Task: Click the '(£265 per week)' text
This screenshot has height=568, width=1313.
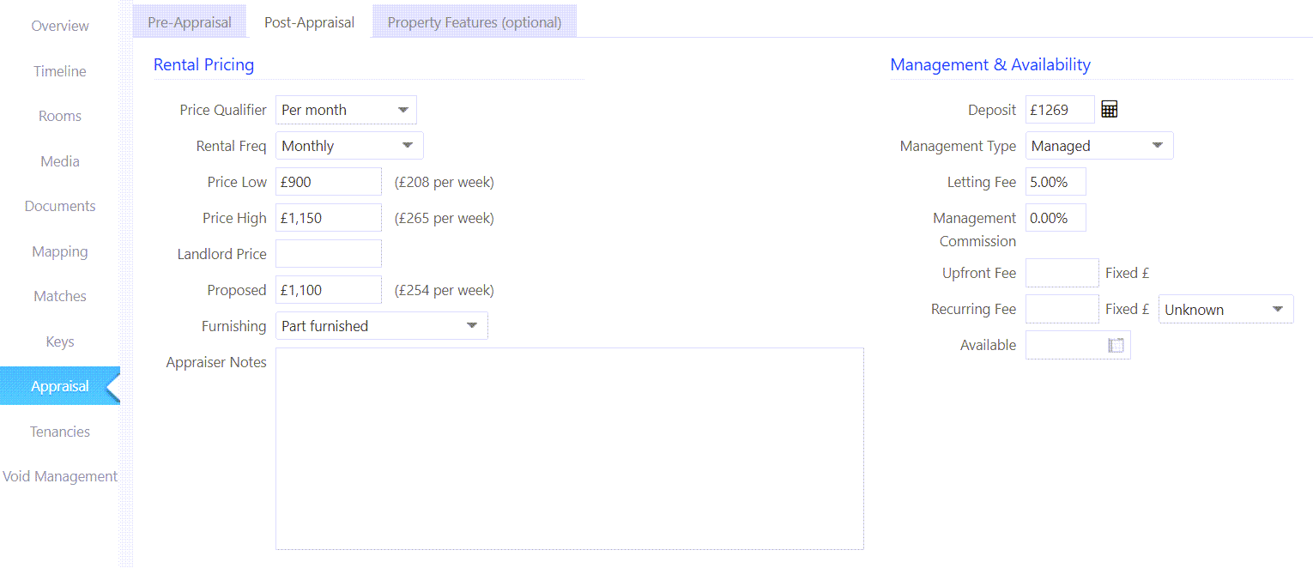Action: [445, 218]
